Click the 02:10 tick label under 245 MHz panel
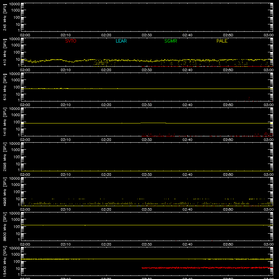The height and width of the screenshot is (279, 279). click(x=66, y=35)
